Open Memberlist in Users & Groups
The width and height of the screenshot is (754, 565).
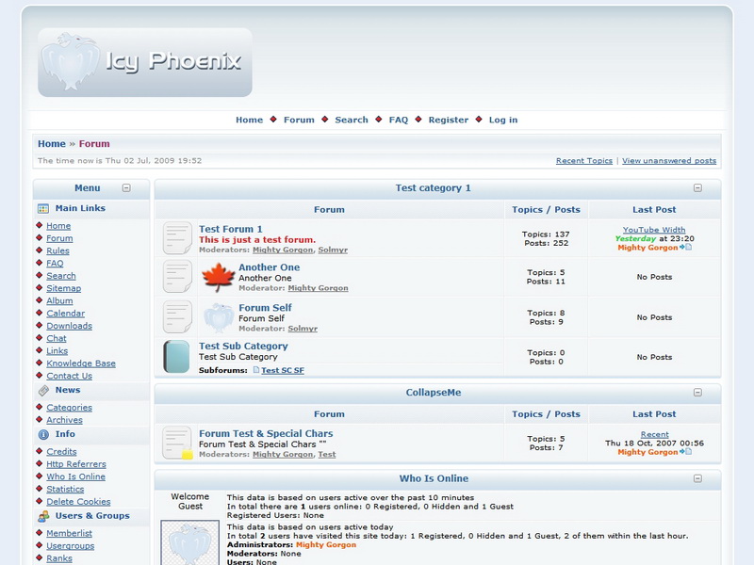(x=69, y=533)
